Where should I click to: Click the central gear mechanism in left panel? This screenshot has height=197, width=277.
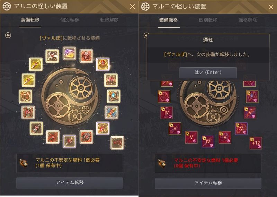(70, 97)
